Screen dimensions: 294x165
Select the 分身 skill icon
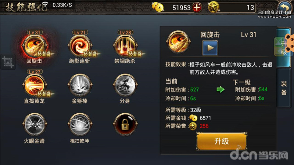(x=125, y=85)
